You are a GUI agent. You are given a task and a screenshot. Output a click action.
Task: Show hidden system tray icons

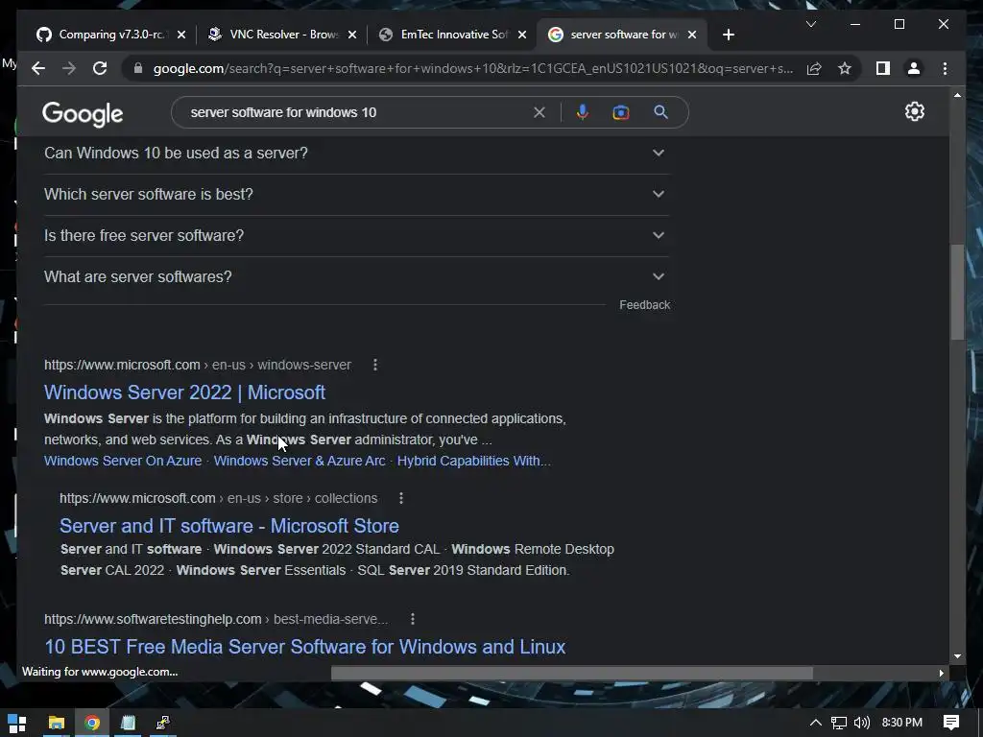click(x=816, y=723)
